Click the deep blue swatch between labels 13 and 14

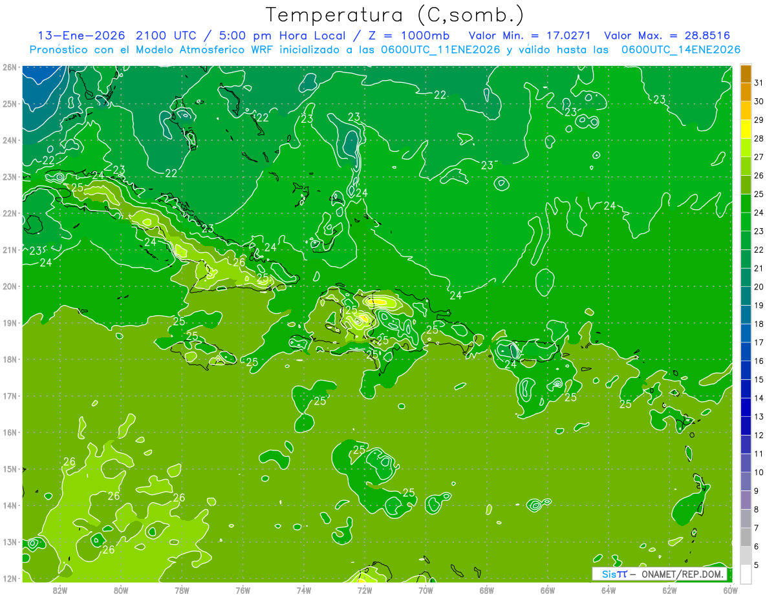tap(746, 407)
